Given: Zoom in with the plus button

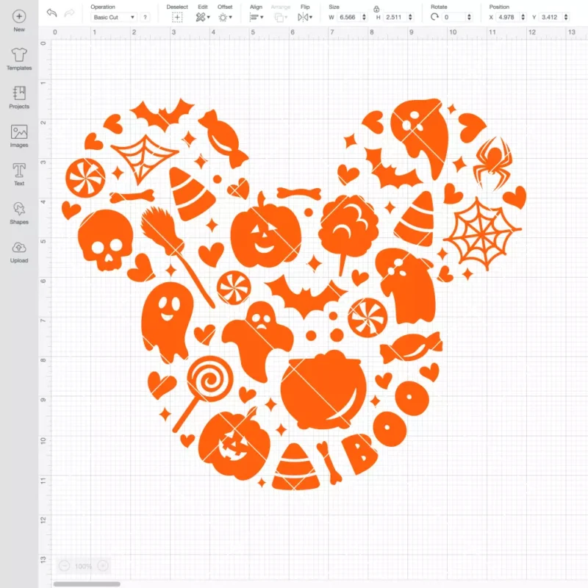Looking at the screenshot, I should [x=103, y=565].
